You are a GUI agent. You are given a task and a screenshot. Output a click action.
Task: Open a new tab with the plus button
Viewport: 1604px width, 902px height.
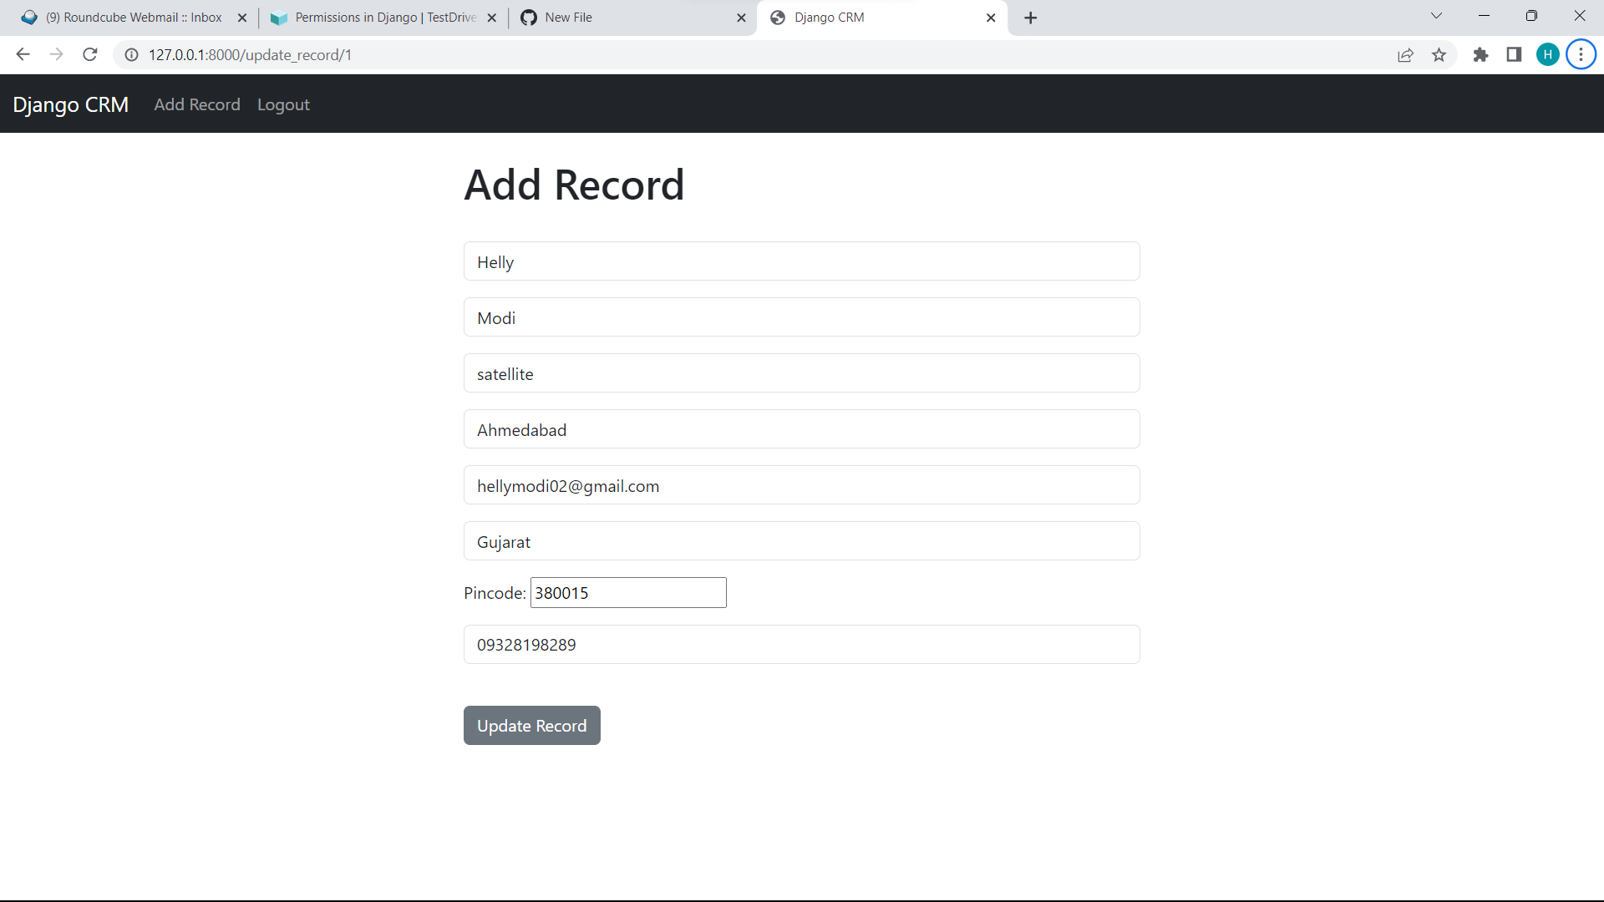point(1030,17)
